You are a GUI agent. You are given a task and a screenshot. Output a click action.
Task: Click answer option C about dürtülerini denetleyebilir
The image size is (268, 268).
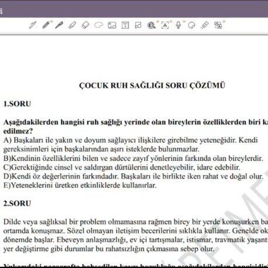(x=122, y=167)
